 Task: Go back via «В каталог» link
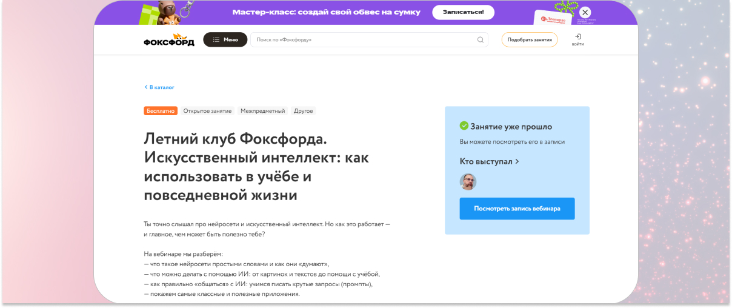(159, 87)
